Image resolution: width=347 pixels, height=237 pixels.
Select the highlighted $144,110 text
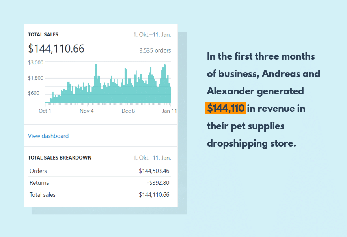point(225,108)
